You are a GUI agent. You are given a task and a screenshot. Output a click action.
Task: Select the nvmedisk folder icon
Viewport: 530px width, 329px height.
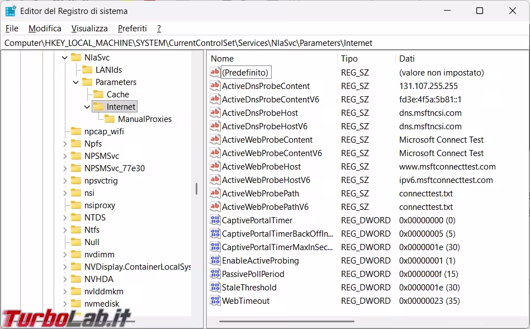(x=76, y=304)
